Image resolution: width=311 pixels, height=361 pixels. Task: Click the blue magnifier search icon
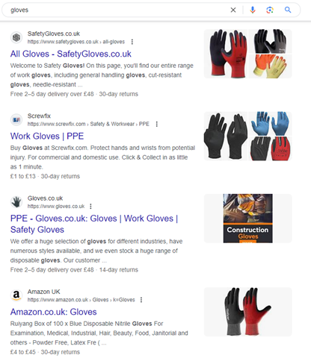(288, 10)
